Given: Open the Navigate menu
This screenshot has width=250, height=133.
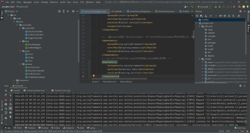Looking at the screenshot, I should 28,2.
